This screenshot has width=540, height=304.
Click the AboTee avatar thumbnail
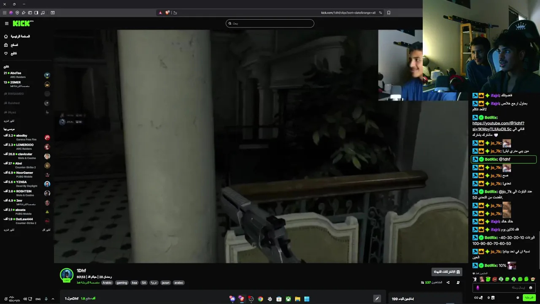pyautogui.click(x=47, y=75)
